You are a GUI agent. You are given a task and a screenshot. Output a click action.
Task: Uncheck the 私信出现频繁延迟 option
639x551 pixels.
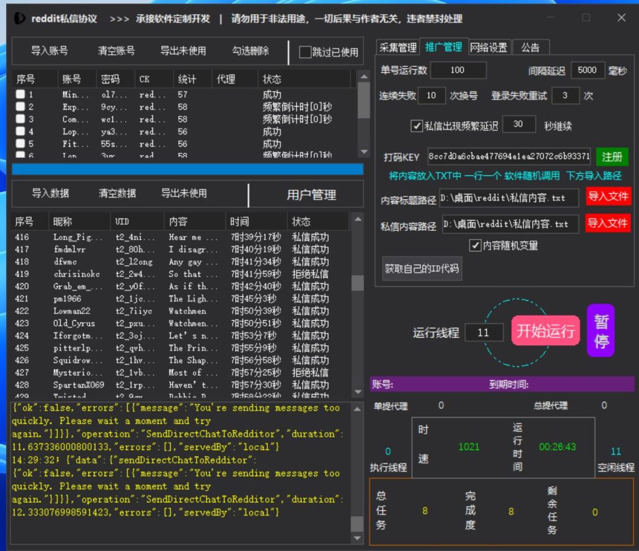pyautogui.click(x=417, y=125)
